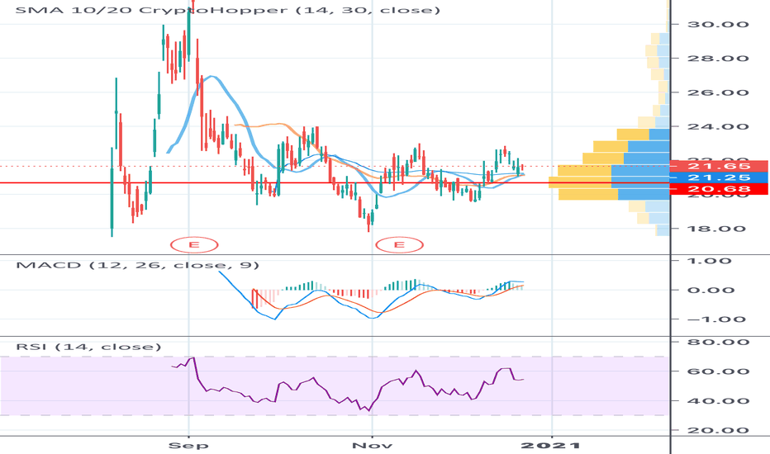The image size is (770, 454).
Task: Click the 28.00 price axis label
Action: tap(718, 58)
